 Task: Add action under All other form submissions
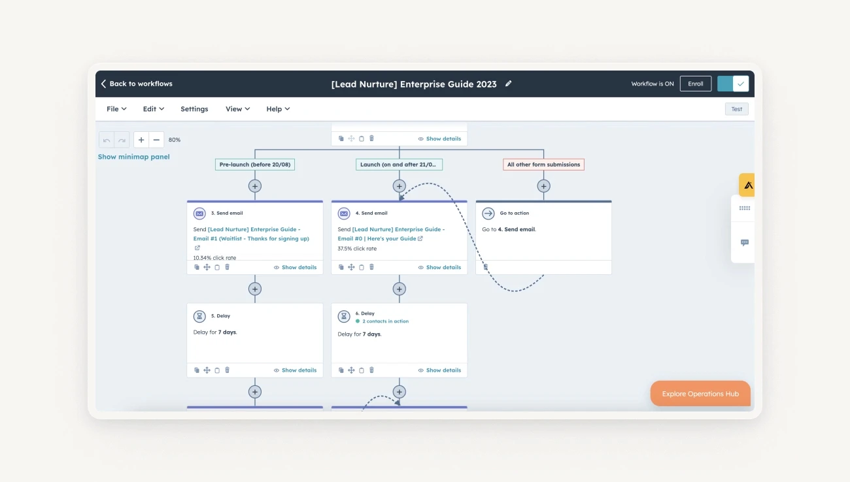coord(543,186)
